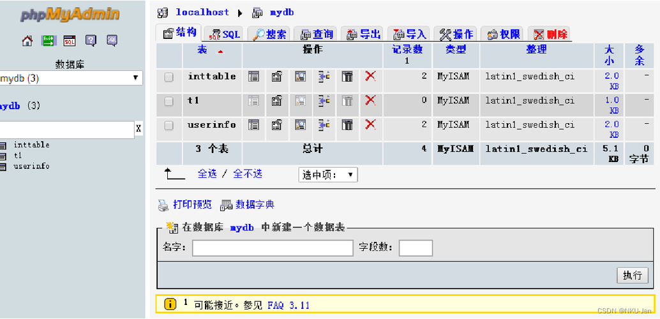Open the phpMyAdmin home icon
Image resolution: width=660 pixels, height=319 pixels.
click(27, 41)
